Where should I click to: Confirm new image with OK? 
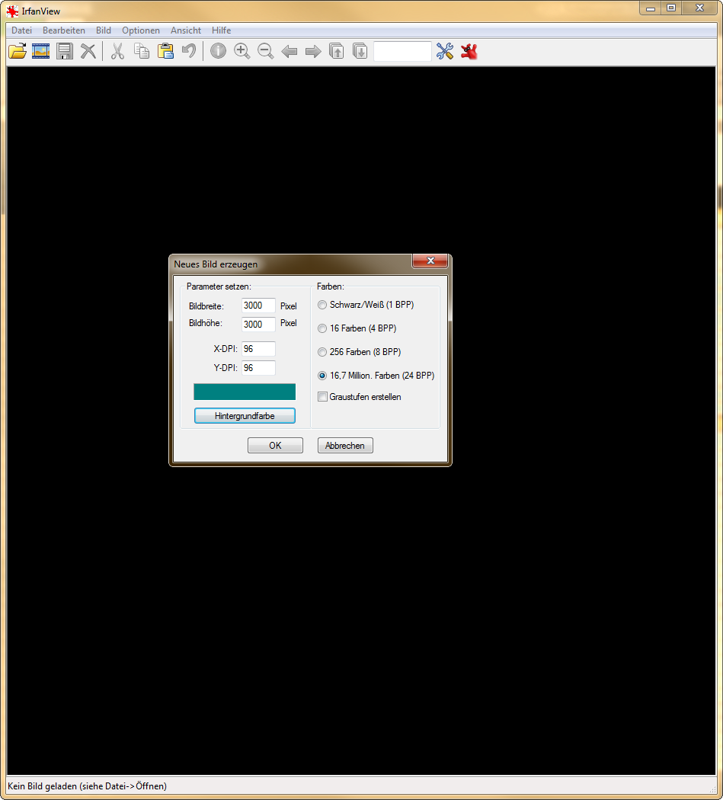click(275, 446)
